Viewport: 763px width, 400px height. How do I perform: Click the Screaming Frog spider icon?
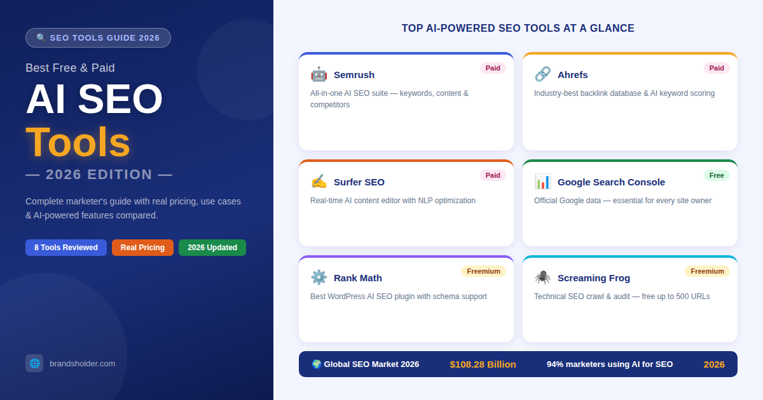(x=542, y=277)
